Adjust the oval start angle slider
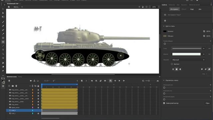Viewport: 213px width, 120px height. click(x=164, y=88)
